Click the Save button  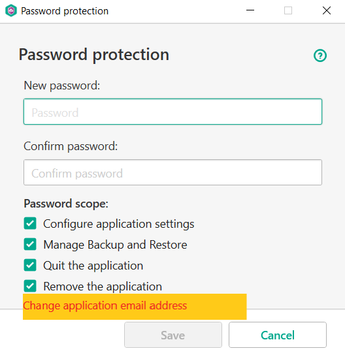point(173,335)
